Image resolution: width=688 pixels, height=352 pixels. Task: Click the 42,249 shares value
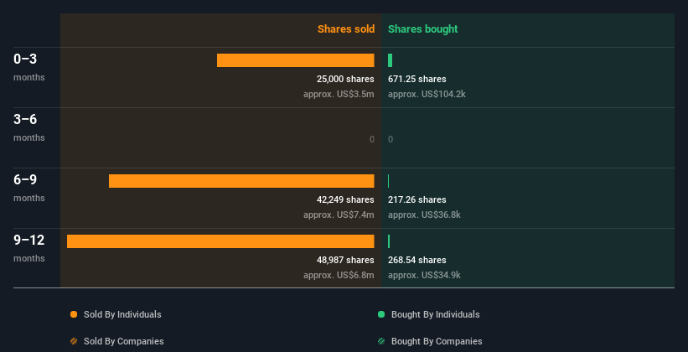345,199
